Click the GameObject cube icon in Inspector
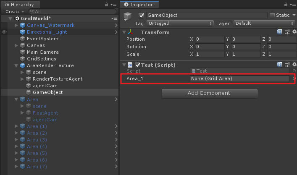The image size is (297, 175). [x=127, y=16]
